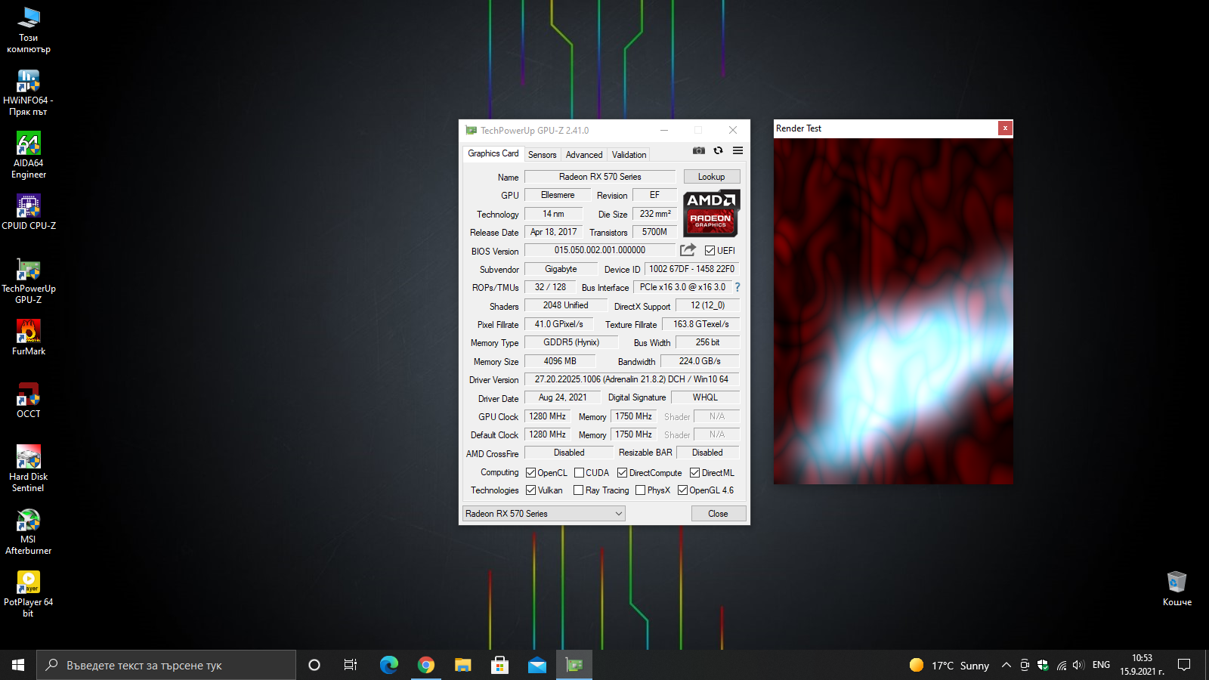
Task: Close the Render Test window
Action: click(1005, 128)
